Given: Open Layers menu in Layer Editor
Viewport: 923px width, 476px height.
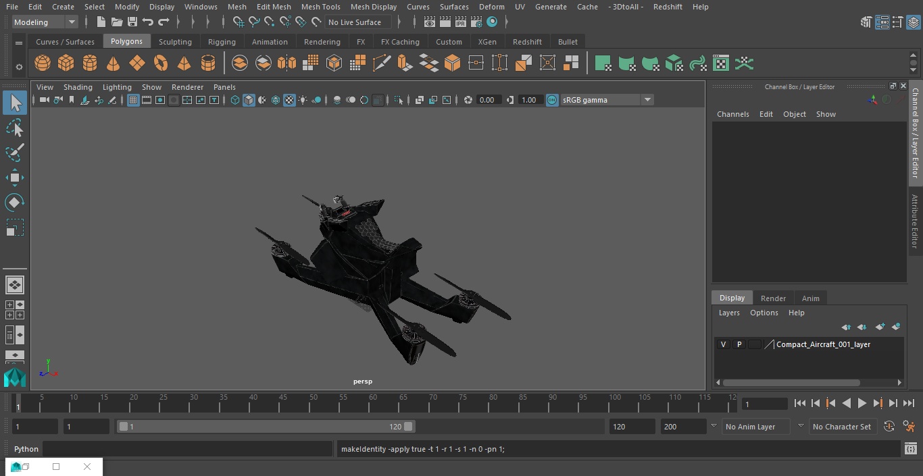Looking at the screenshot, I should coord(728,313).
